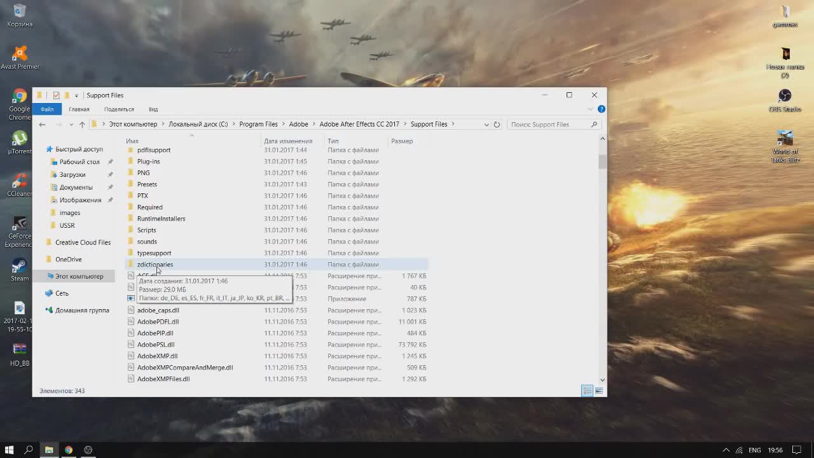814x458 pixels.
Task: Switch to large icons view
Action: [x=598, y=391]
